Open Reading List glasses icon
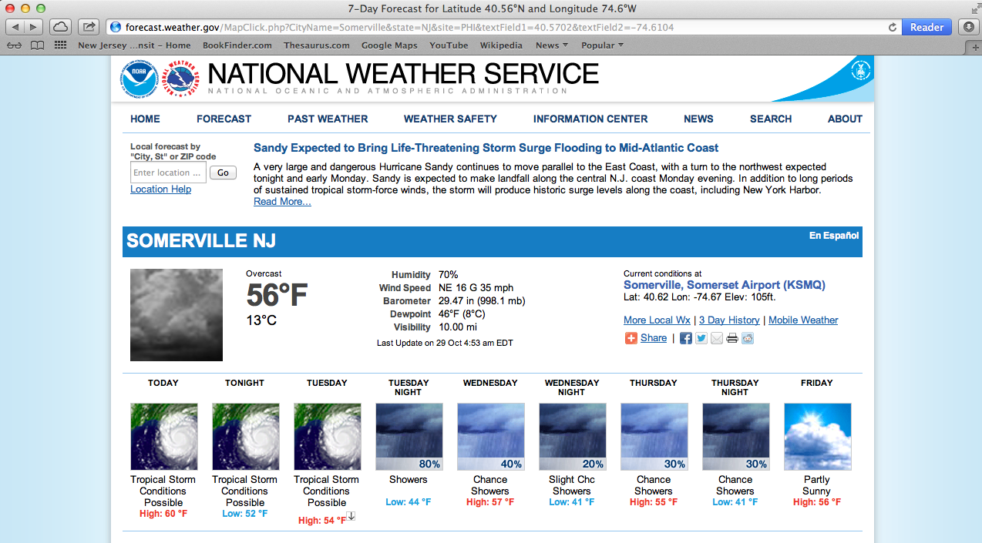982x543 pixels. tap(14, 45)
